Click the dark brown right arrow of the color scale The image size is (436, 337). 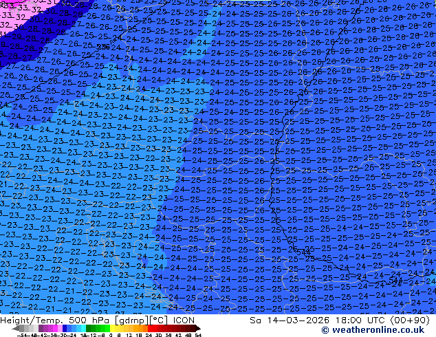coord(198,328)
